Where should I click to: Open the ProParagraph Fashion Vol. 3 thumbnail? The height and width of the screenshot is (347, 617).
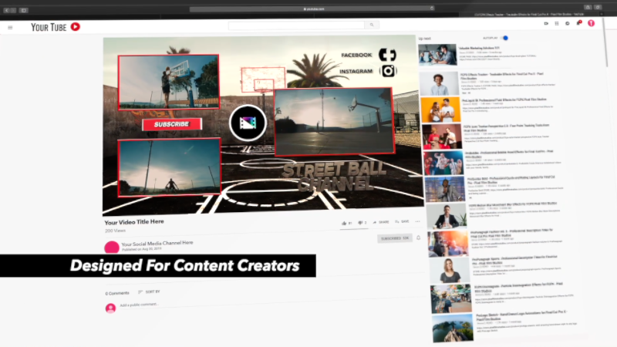[x=448, y=244]
